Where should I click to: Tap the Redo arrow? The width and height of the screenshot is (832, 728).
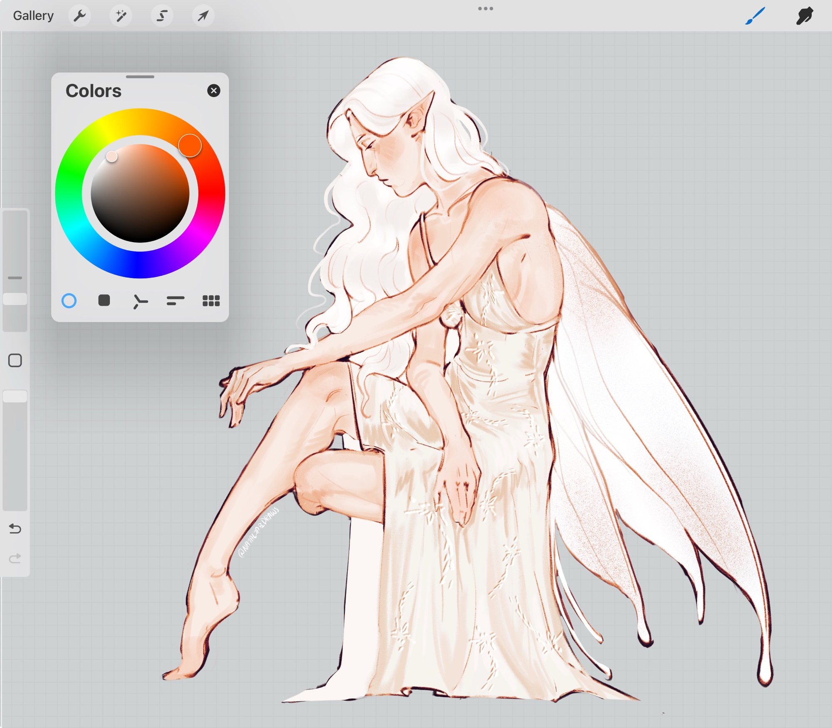point(15,558)
